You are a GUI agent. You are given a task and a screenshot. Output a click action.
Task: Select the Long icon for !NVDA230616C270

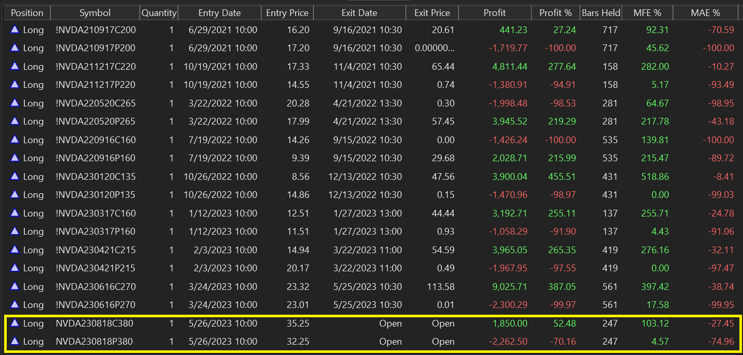[x=14, y=287]
